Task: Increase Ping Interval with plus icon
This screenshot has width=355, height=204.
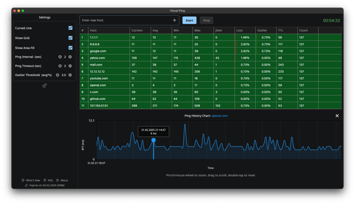Action: click(x=70, y=57)
